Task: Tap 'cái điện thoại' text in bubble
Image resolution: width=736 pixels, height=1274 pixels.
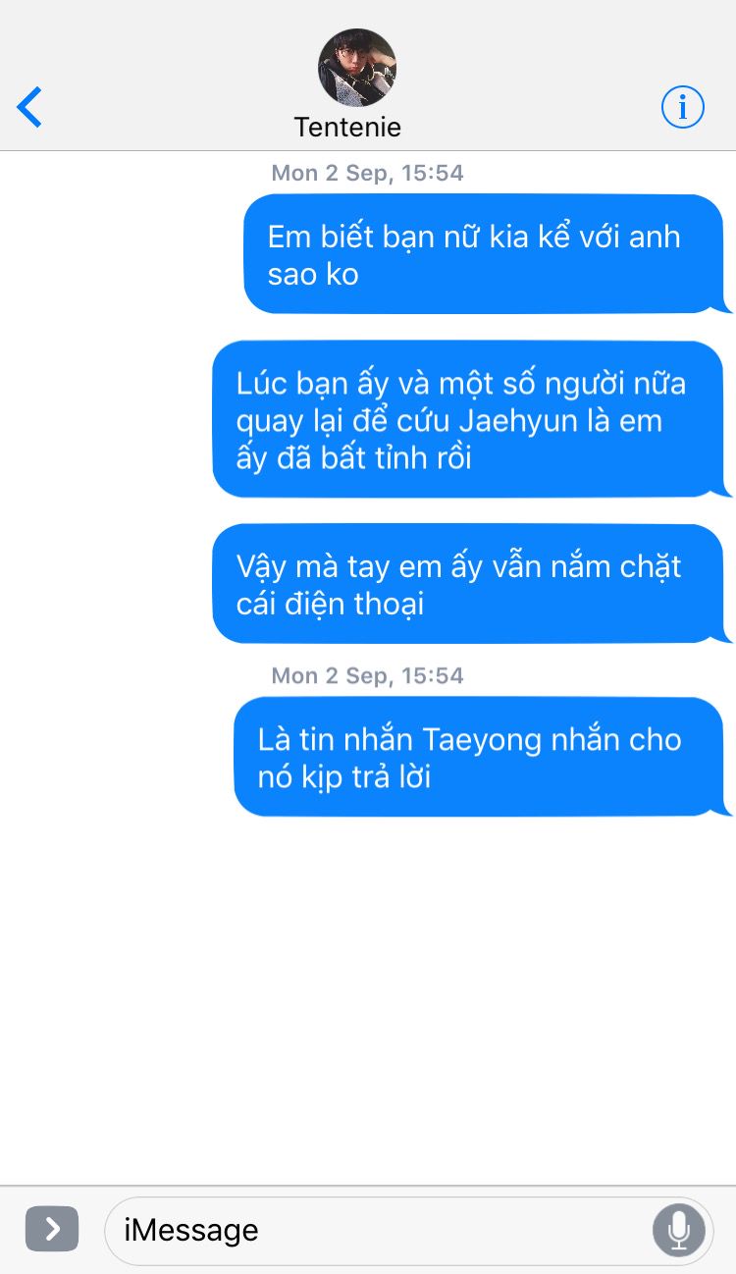Action: point(330,604)
